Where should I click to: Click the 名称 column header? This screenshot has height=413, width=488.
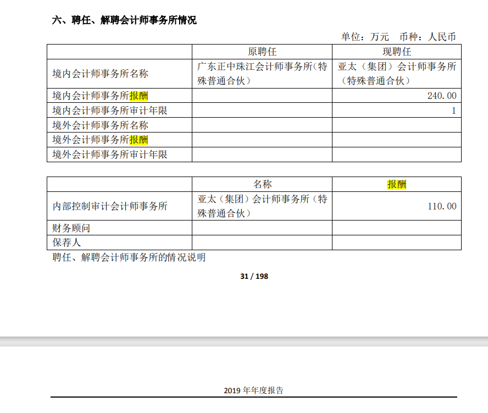262,184
